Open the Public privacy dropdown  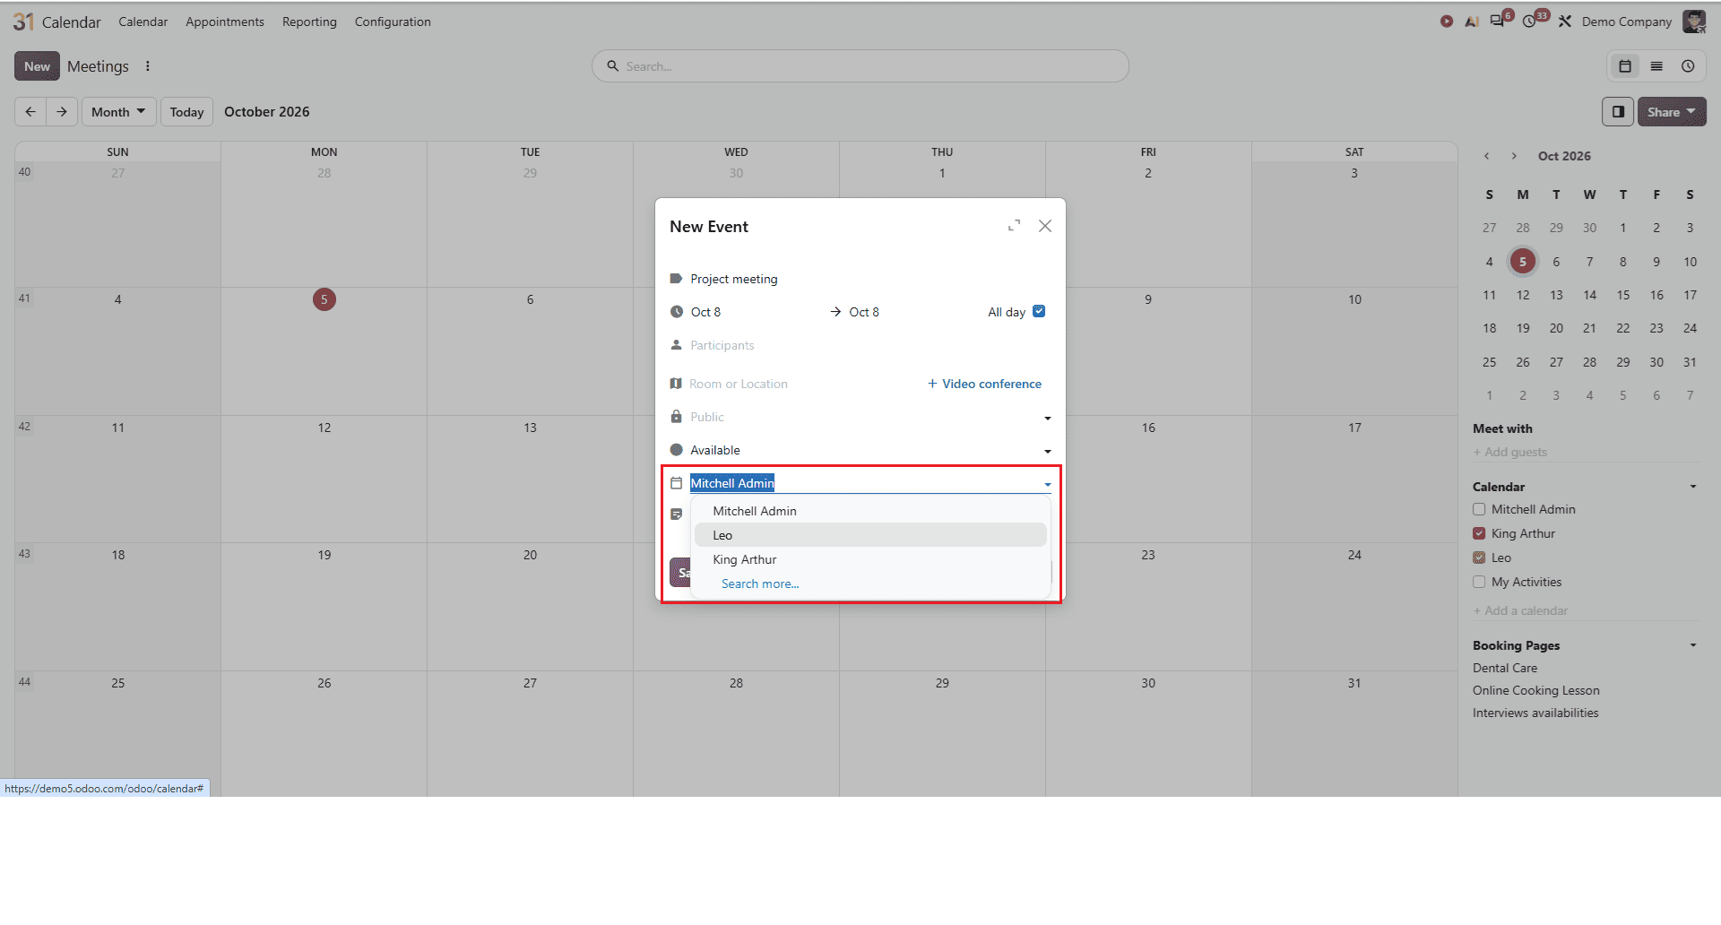point(869,417)
